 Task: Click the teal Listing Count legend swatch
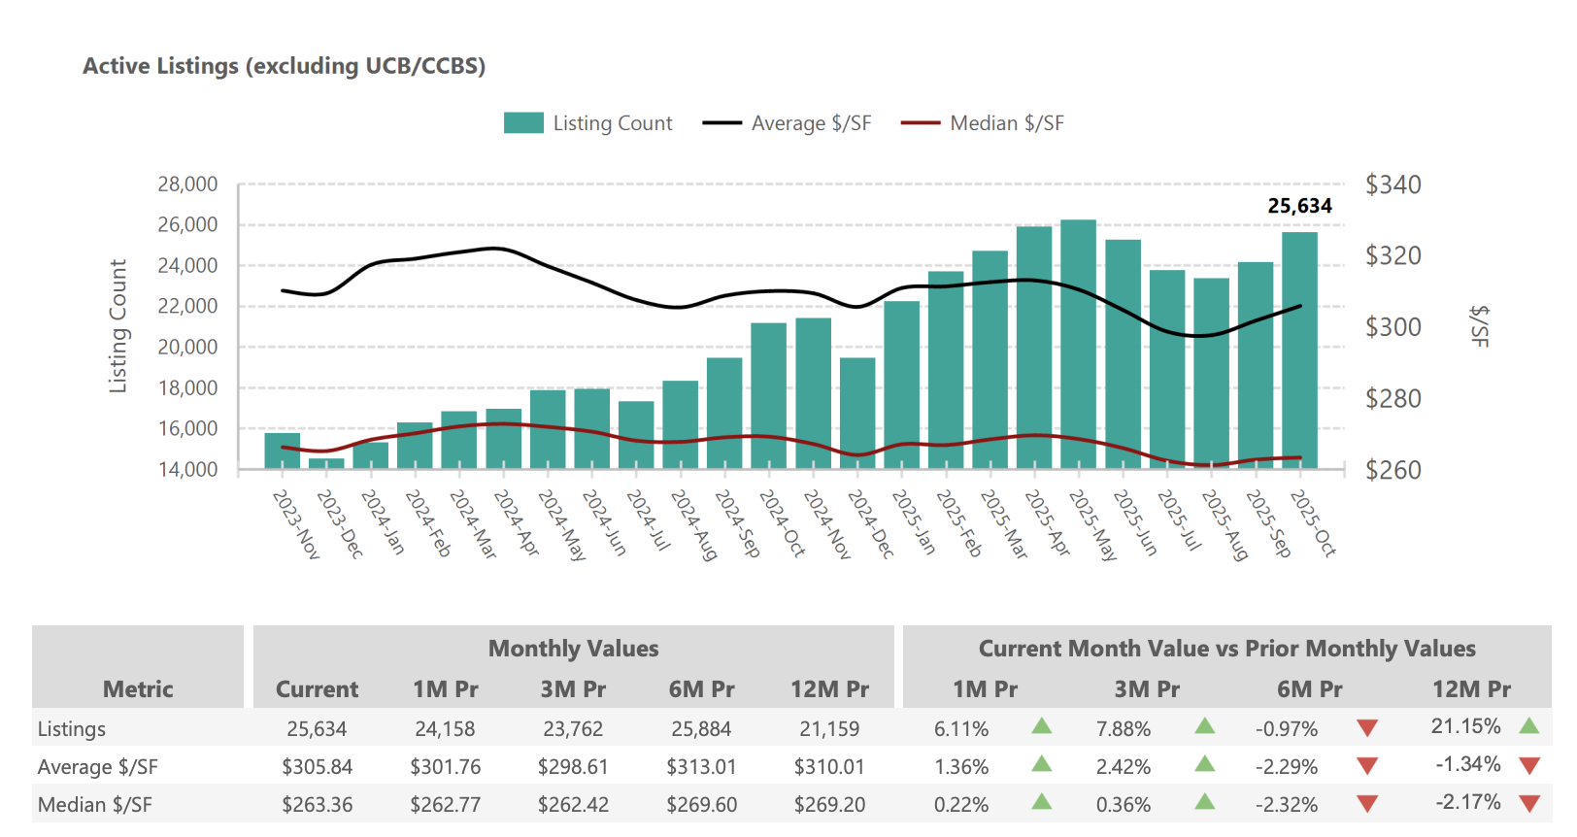point(523,123)
